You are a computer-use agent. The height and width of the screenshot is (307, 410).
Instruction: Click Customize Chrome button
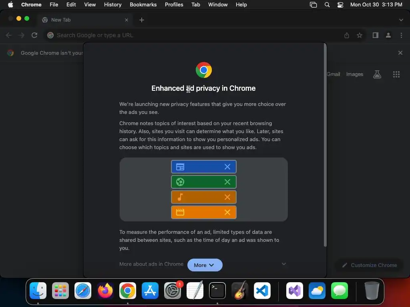click(370, 265)
